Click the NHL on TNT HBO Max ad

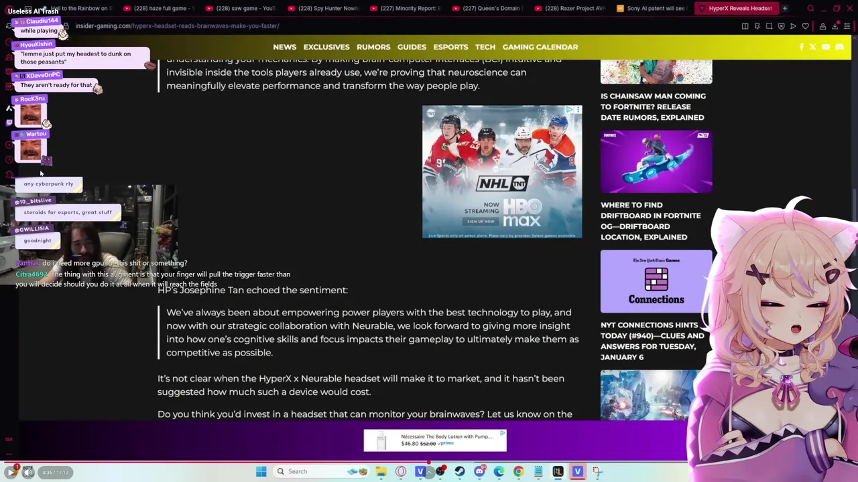pos(502,172)
